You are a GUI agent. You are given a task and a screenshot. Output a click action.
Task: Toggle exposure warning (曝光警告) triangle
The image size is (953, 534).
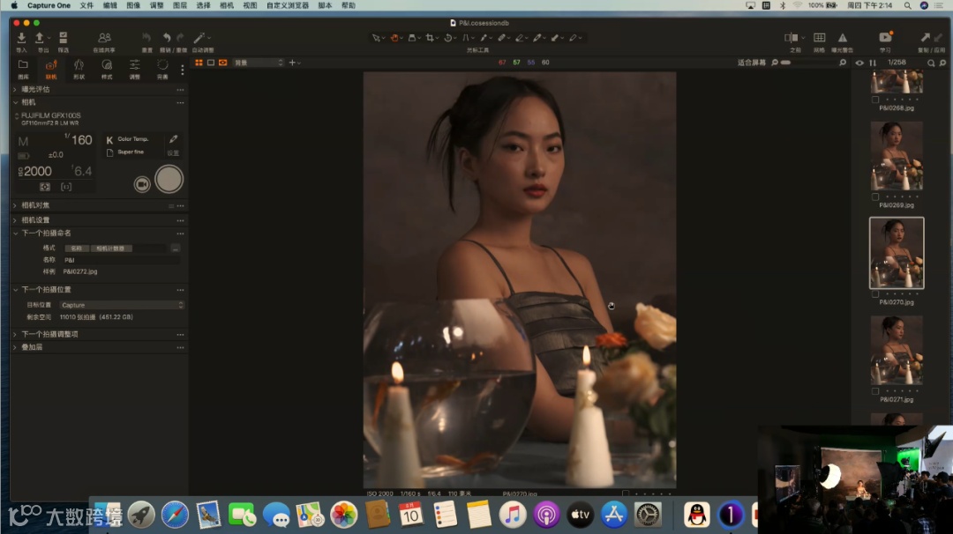pyautogui.click(x=843, y=38)
